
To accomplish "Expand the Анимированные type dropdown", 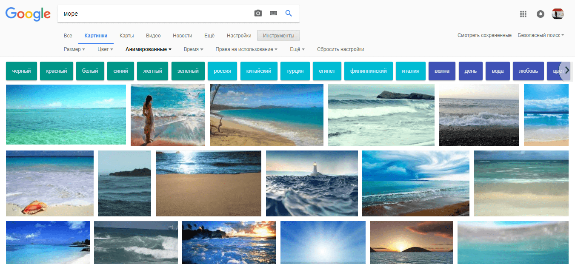I will (148, 49).
